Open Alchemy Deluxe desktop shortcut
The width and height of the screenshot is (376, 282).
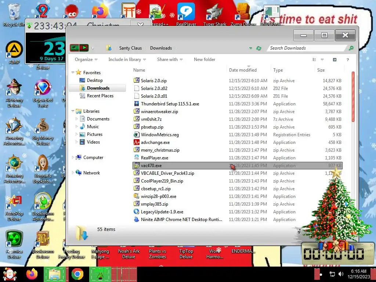pyautogui.click(x=14, y=93)
